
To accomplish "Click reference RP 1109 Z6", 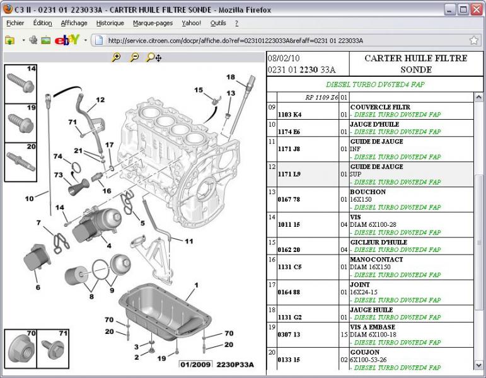I will tap(321, 97).
